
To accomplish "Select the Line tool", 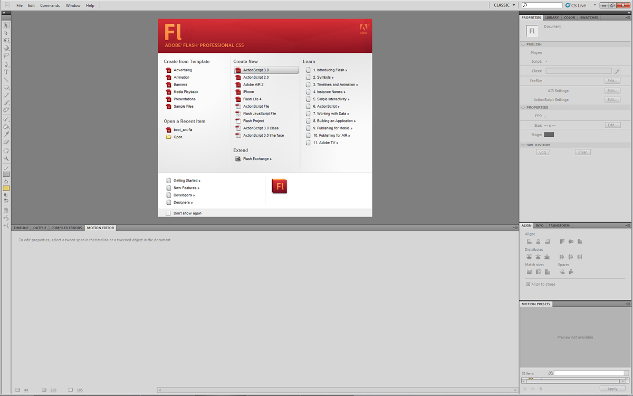I will pos(6,80).
